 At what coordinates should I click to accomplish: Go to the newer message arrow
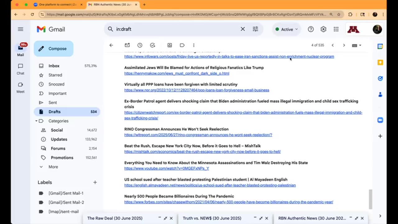click(x=333, y=45)
